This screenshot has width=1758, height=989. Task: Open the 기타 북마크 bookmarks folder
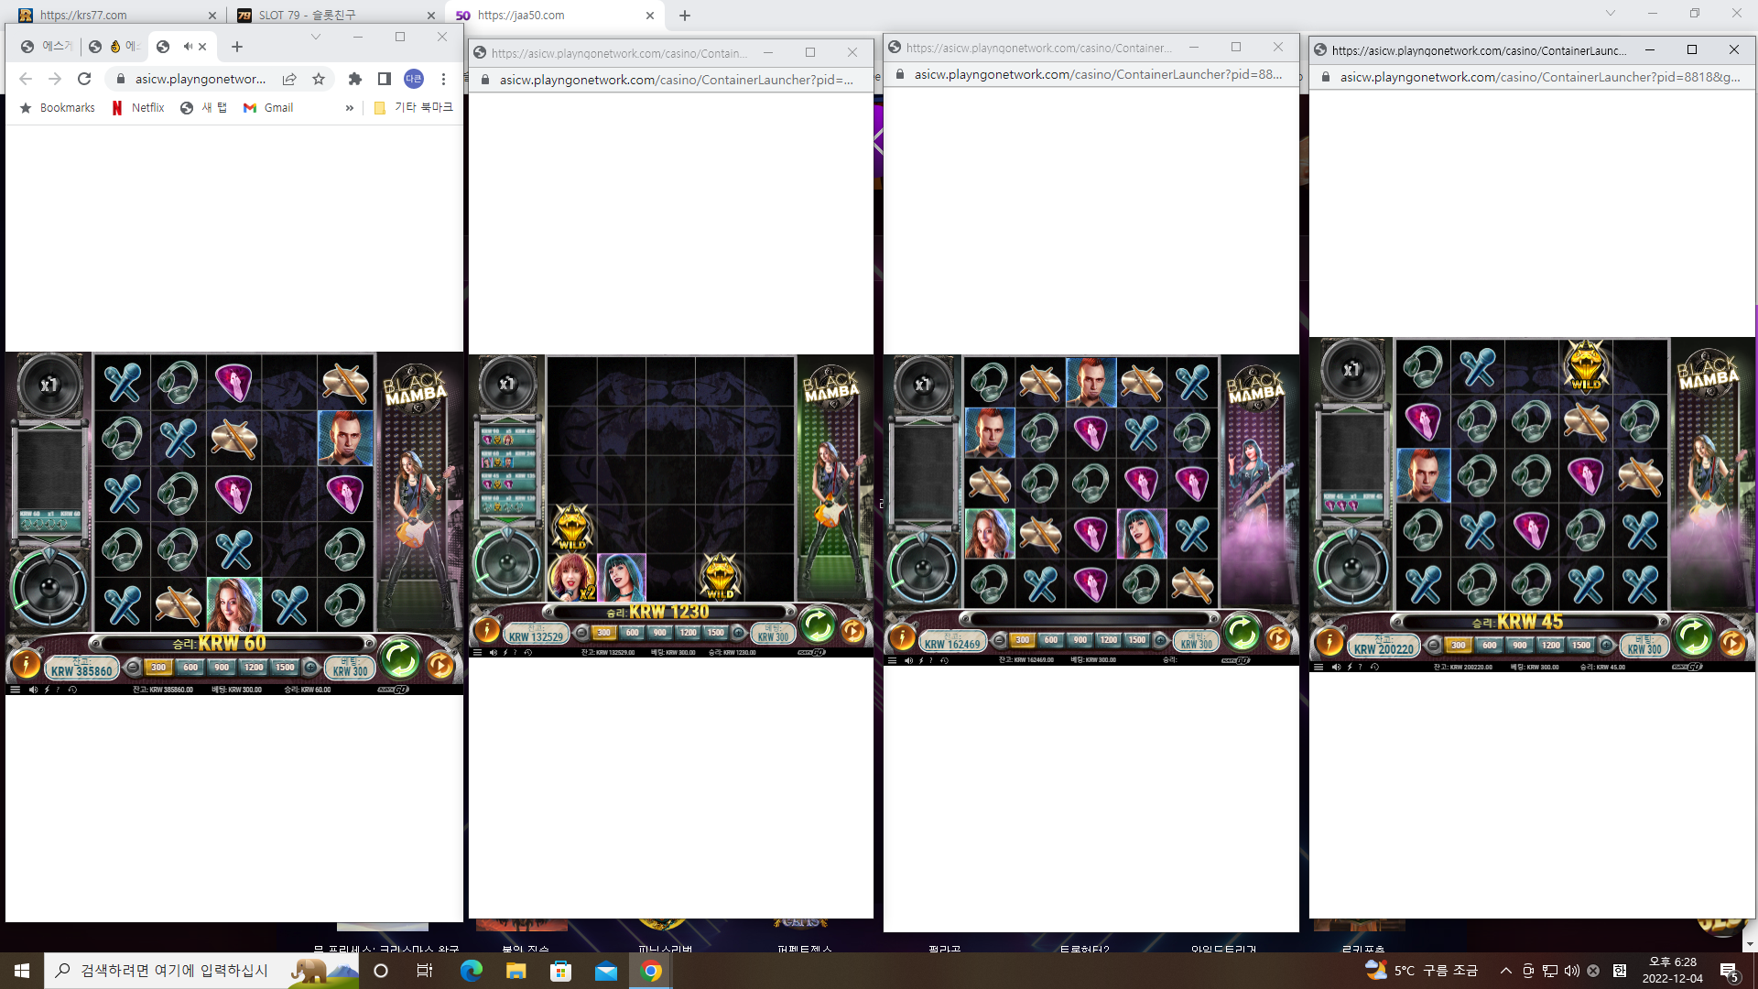[x=413, y=108]
